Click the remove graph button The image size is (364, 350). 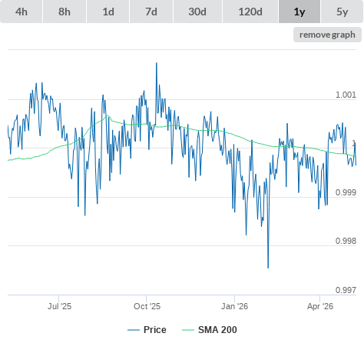point(327,35)
